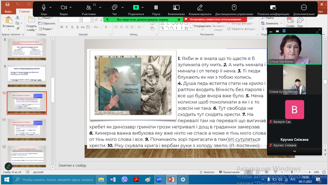Click the Copy icon in clipboard group
328x185 pixels.
[17, 23]
